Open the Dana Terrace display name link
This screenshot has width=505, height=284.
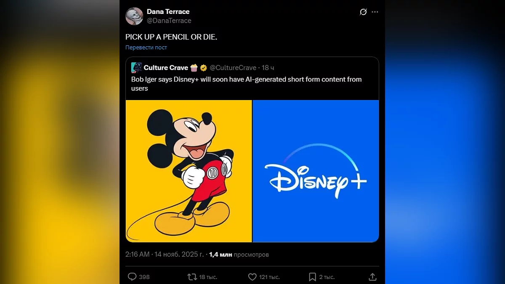click(x=168, y=11)
